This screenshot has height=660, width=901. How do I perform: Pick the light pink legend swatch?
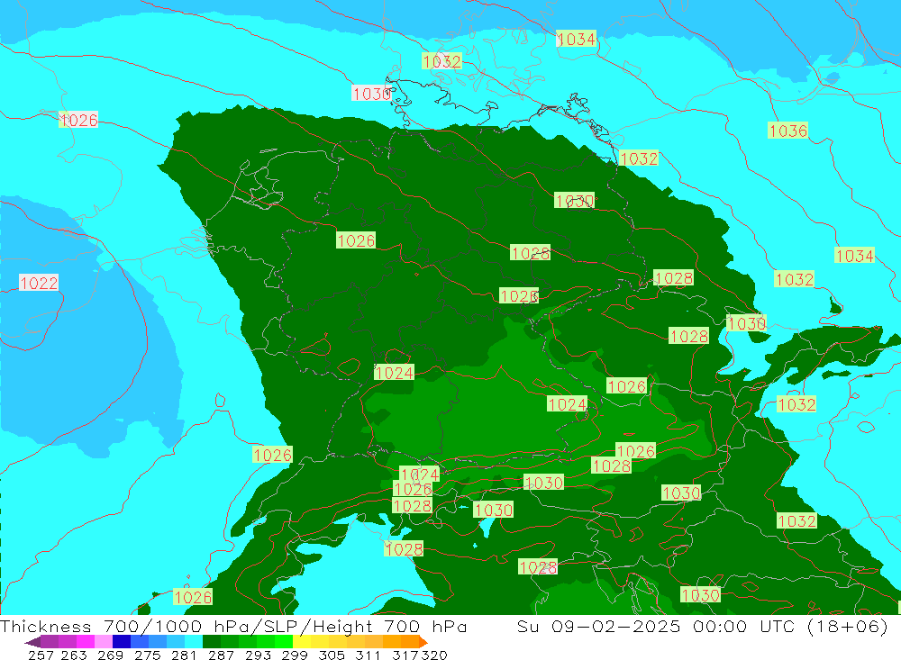click(x=104, y=642)
